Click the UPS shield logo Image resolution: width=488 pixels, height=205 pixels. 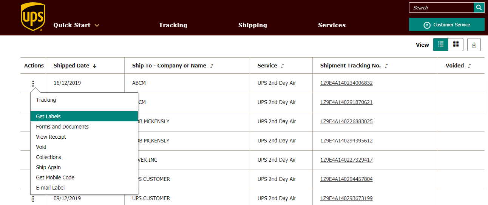point(33,17)
